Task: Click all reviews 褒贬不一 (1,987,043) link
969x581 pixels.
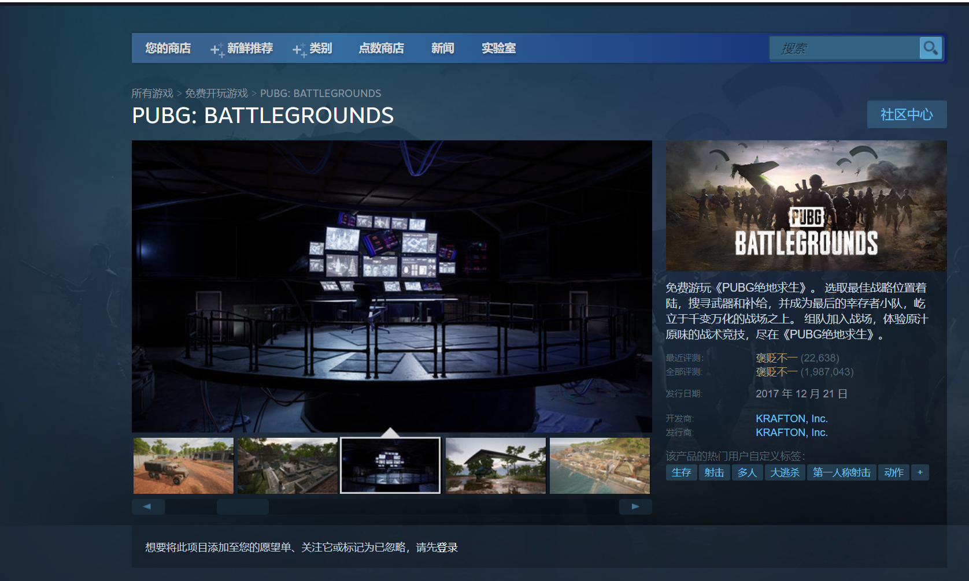Action: (x=804, y=372)
